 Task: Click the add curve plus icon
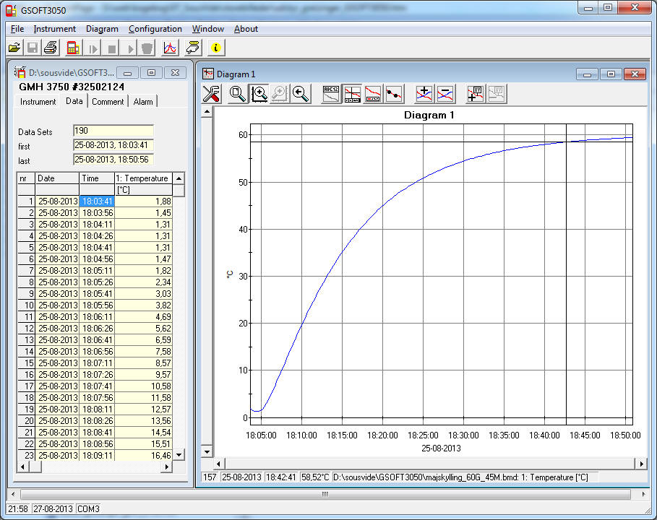(x=424, y=94)
